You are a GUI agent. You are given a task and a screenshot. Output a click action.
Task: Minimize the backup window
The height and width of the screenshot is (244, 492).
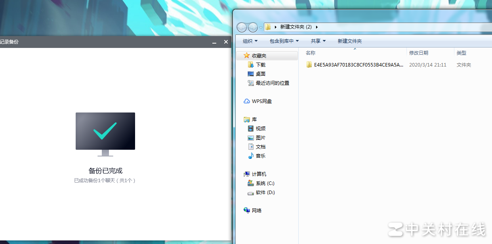click(214, 42)
